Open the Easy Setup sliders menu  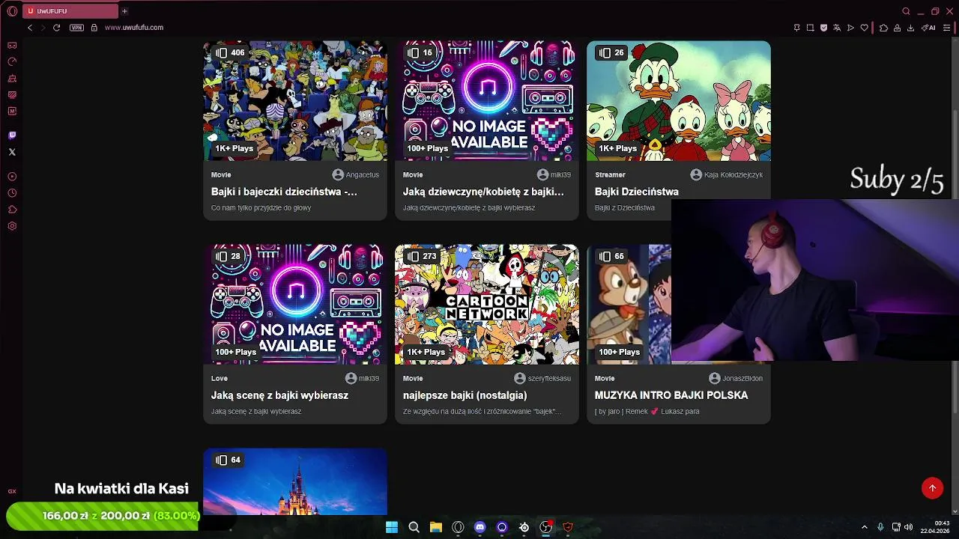946,28
